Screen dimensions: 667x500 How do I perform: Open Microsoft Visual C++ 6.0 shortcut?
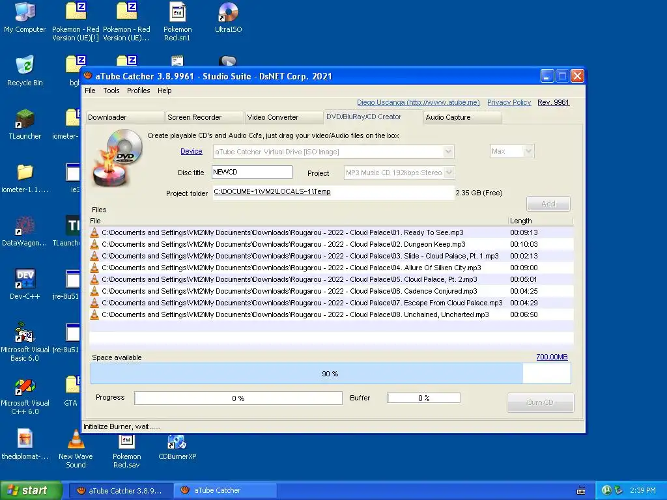[x=25, y=395]
